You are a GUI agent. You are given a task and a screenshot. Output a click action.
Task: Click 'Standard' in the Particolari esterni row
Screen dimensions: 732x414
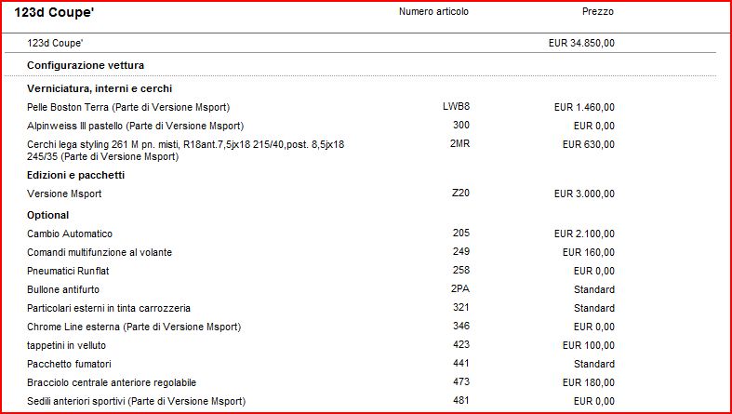[594, 309]
